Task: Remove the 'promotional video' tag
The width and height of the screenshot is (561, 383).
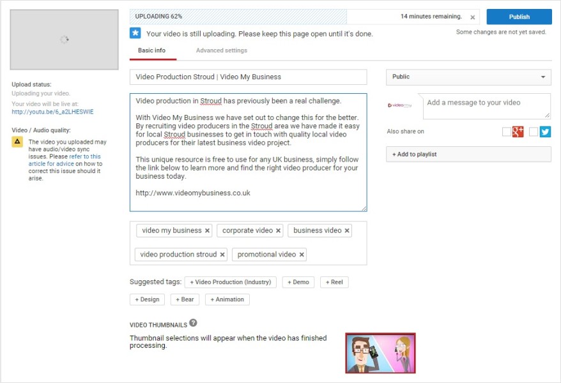Action: coord(302,255)
